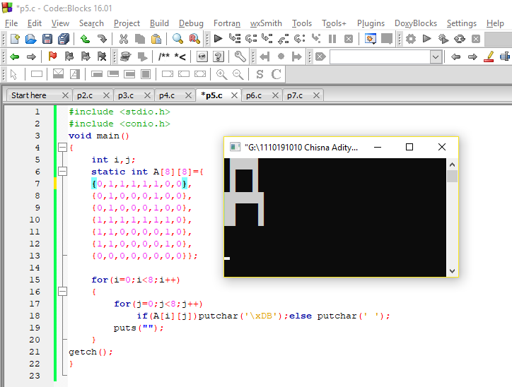
Task: Insert a Doxygen block comment /** icon
Action: [x=163, y=56]
